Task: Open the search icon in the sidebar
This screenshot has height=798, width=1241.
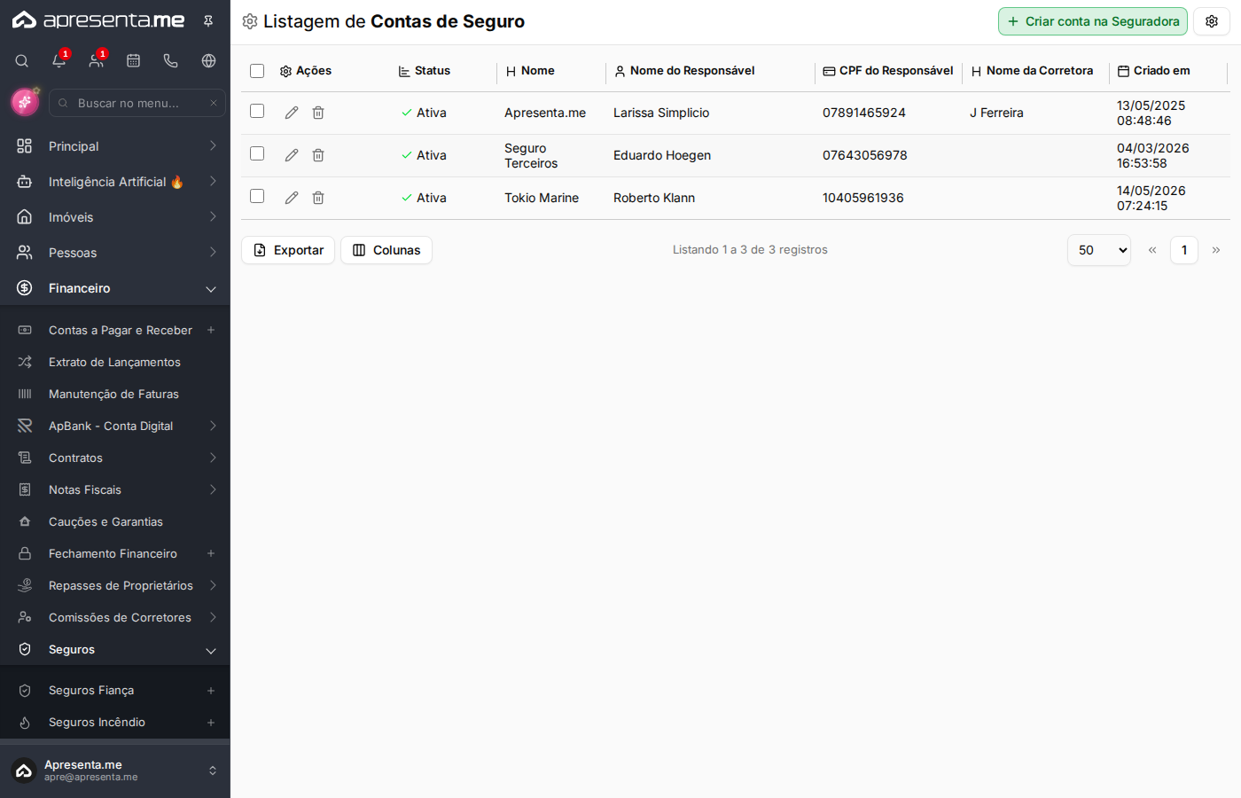Action: (x=22, y=61)
